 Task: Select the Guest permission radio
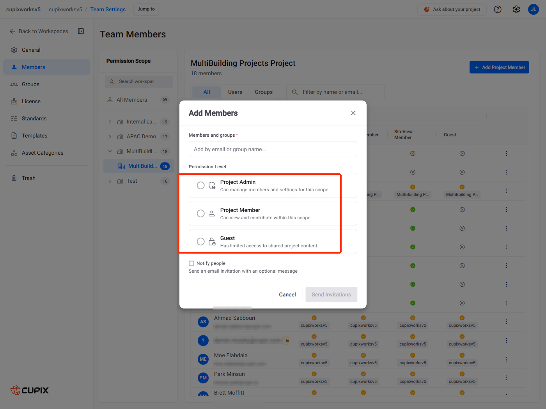(x=200, y=242)
